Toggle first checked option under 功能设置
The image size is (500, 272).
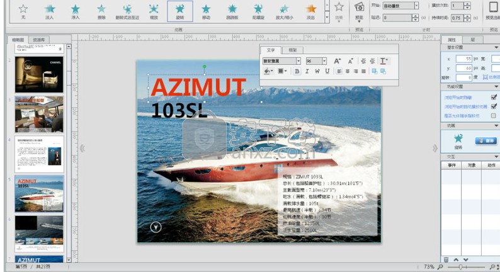click(x=494, y=97)
